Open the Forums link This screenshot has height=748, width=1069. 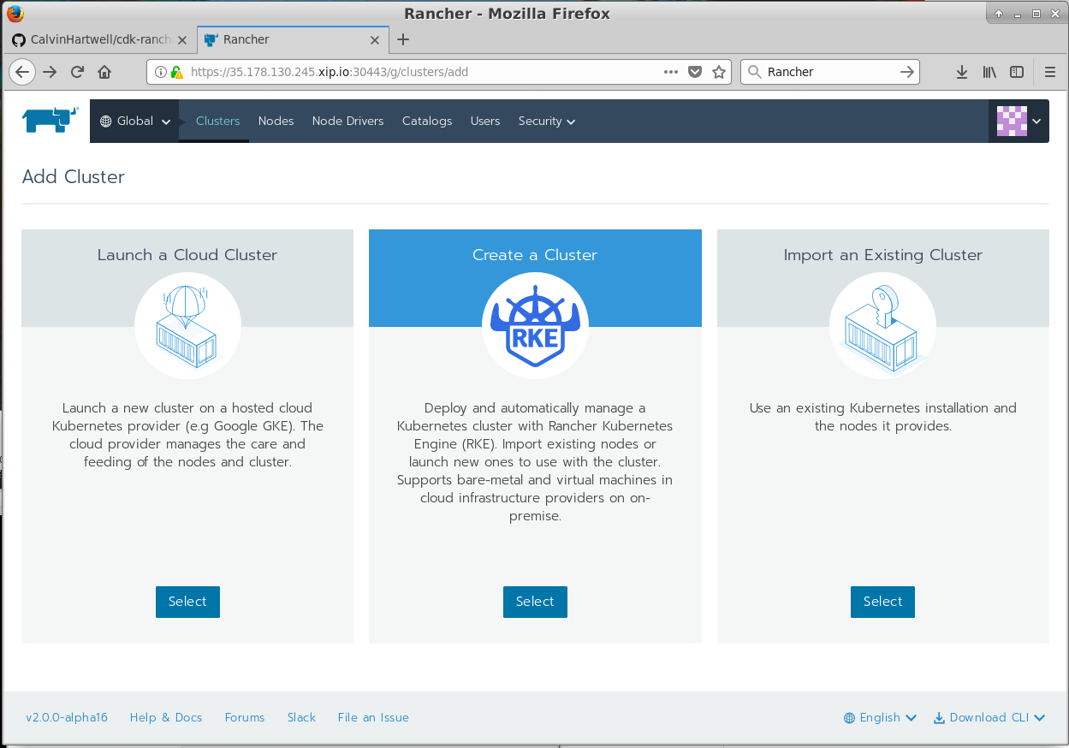click(x=245, y=717)
